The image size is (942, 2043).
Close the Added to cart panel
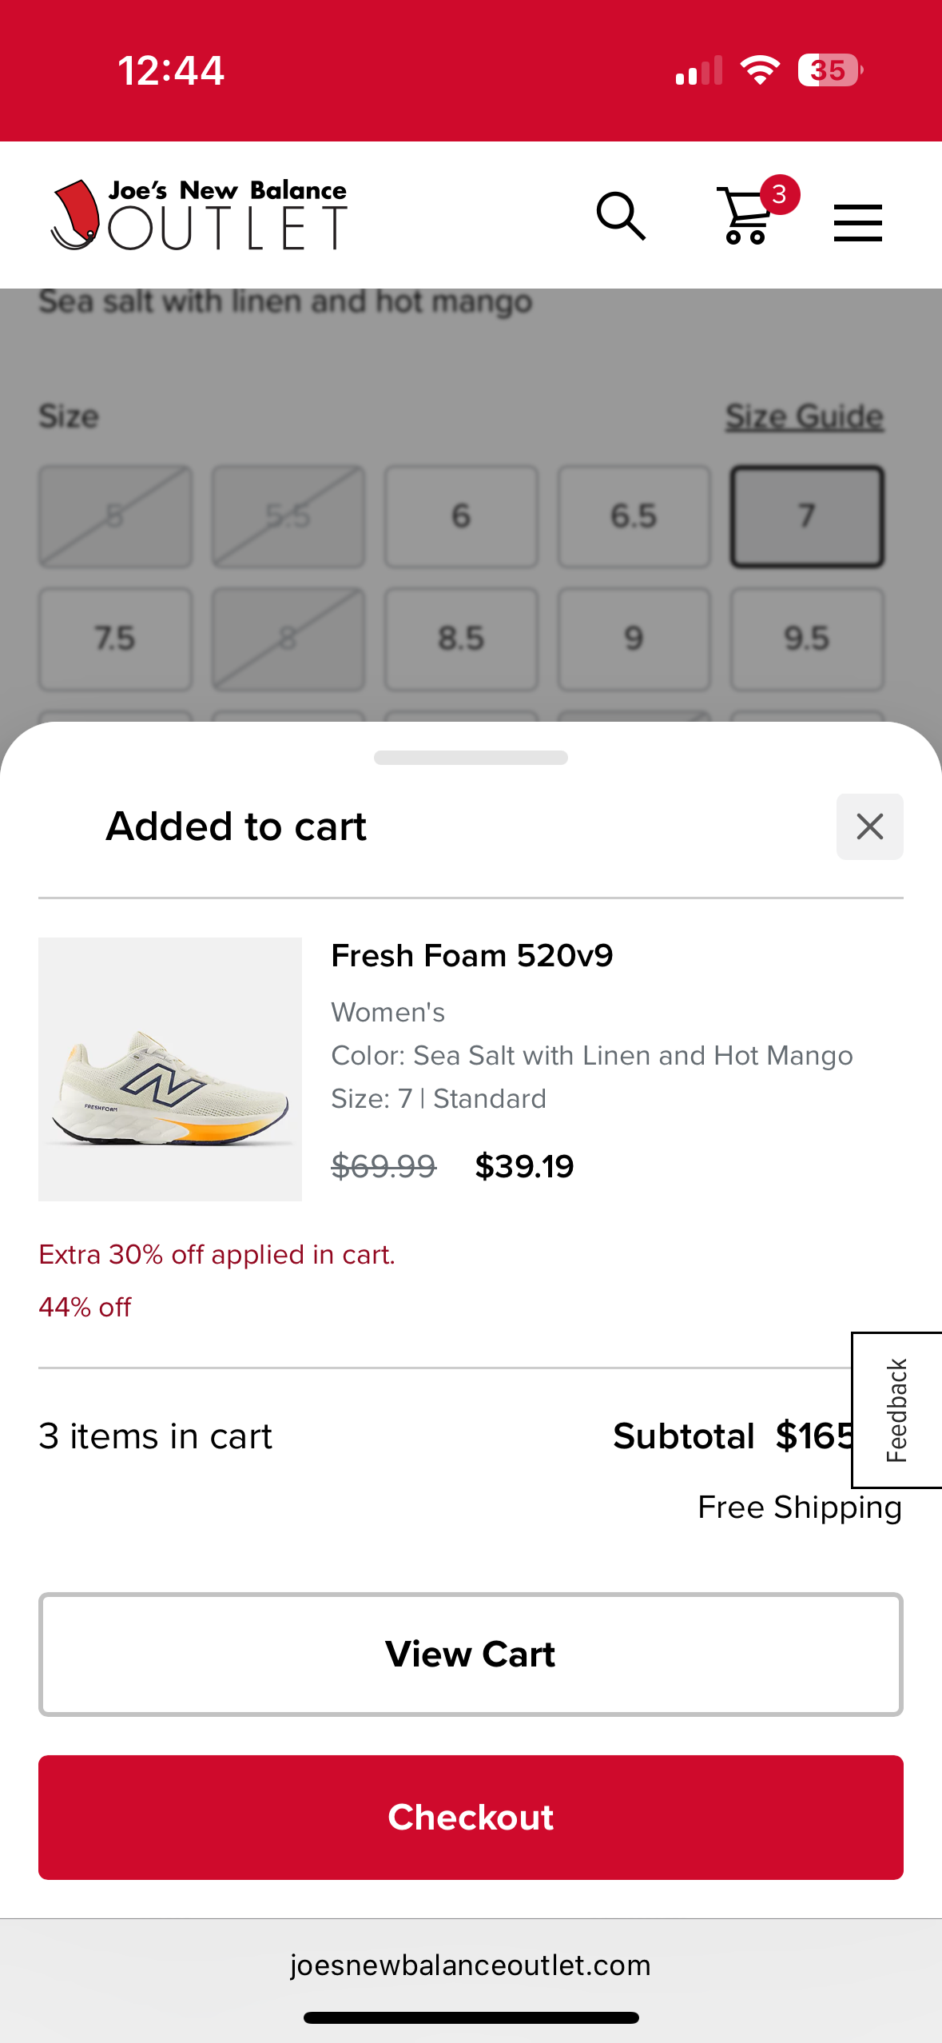(x=869, y=826)
